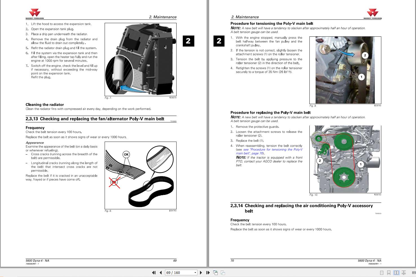Click the Fig. 10 engine belt diagram
Image resolution: width=416 pixels, height=277 pixels.
point(345,159)
